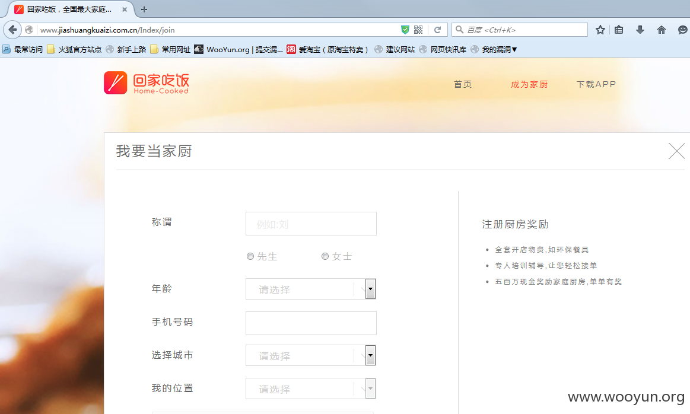Go to the browser home page icon

[x=662, y=30]
